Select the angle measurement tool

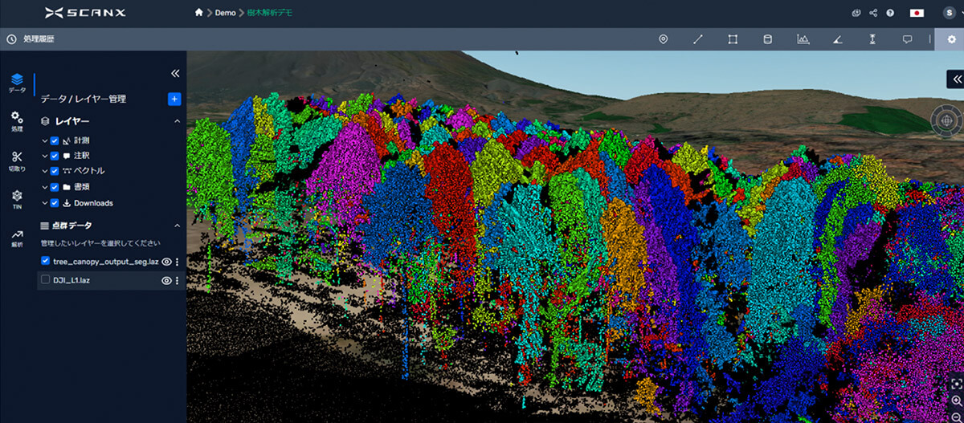(x=838, y=39)
